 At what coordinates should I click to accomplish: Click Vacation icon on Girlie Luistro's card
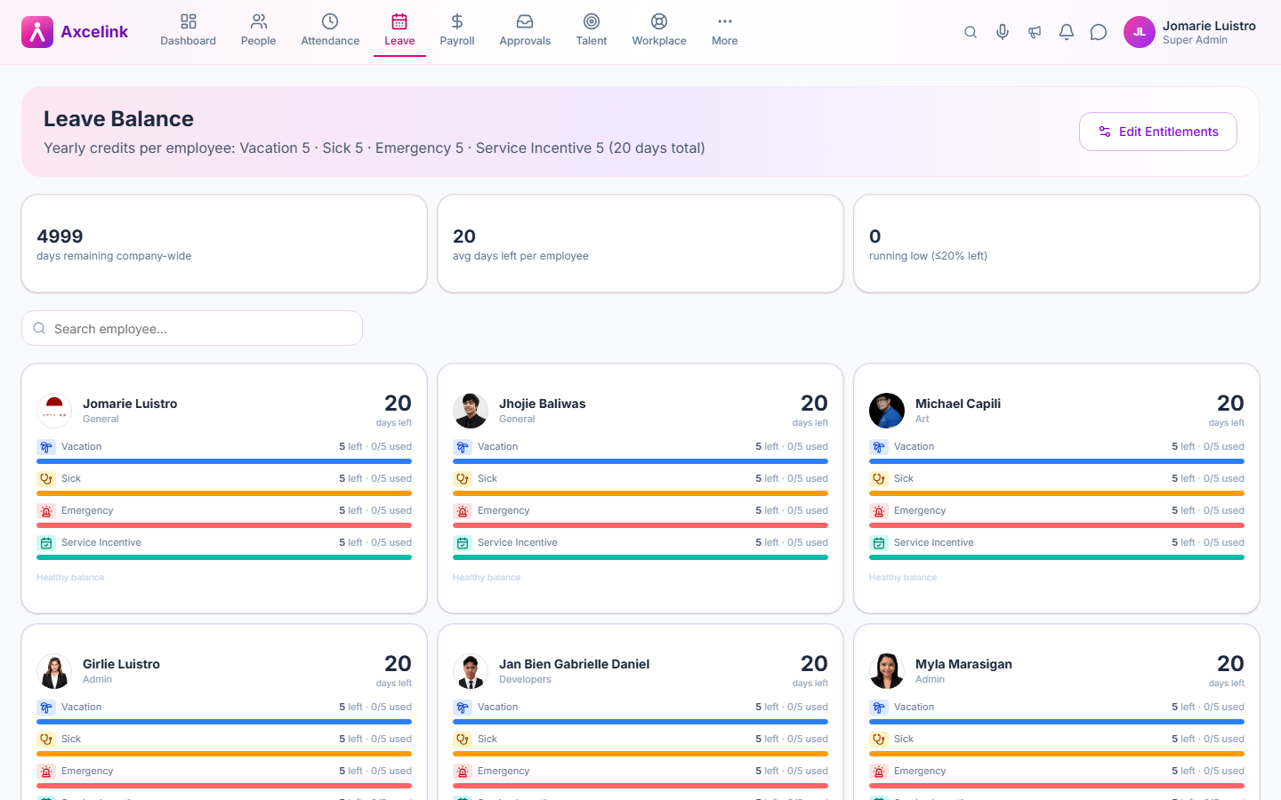point(46,708)
